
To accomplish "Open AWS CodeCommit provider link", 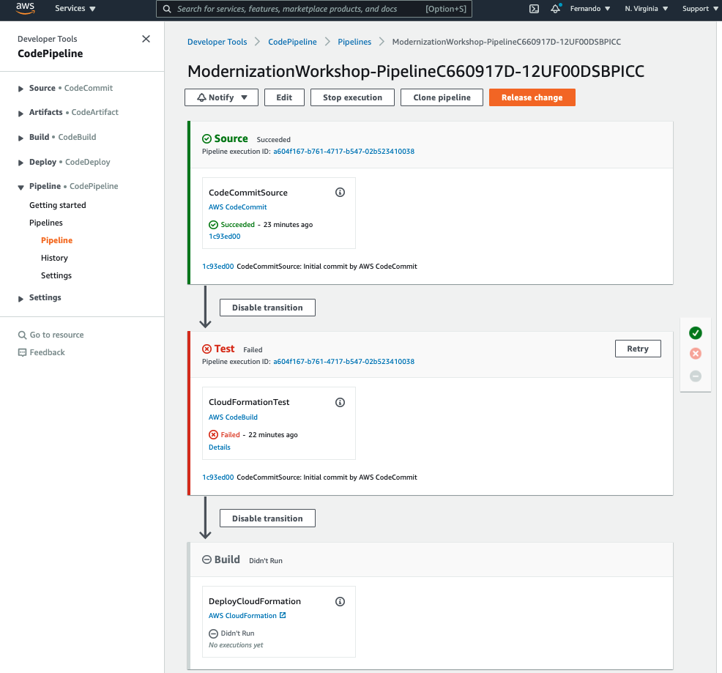I will [237, 207].
